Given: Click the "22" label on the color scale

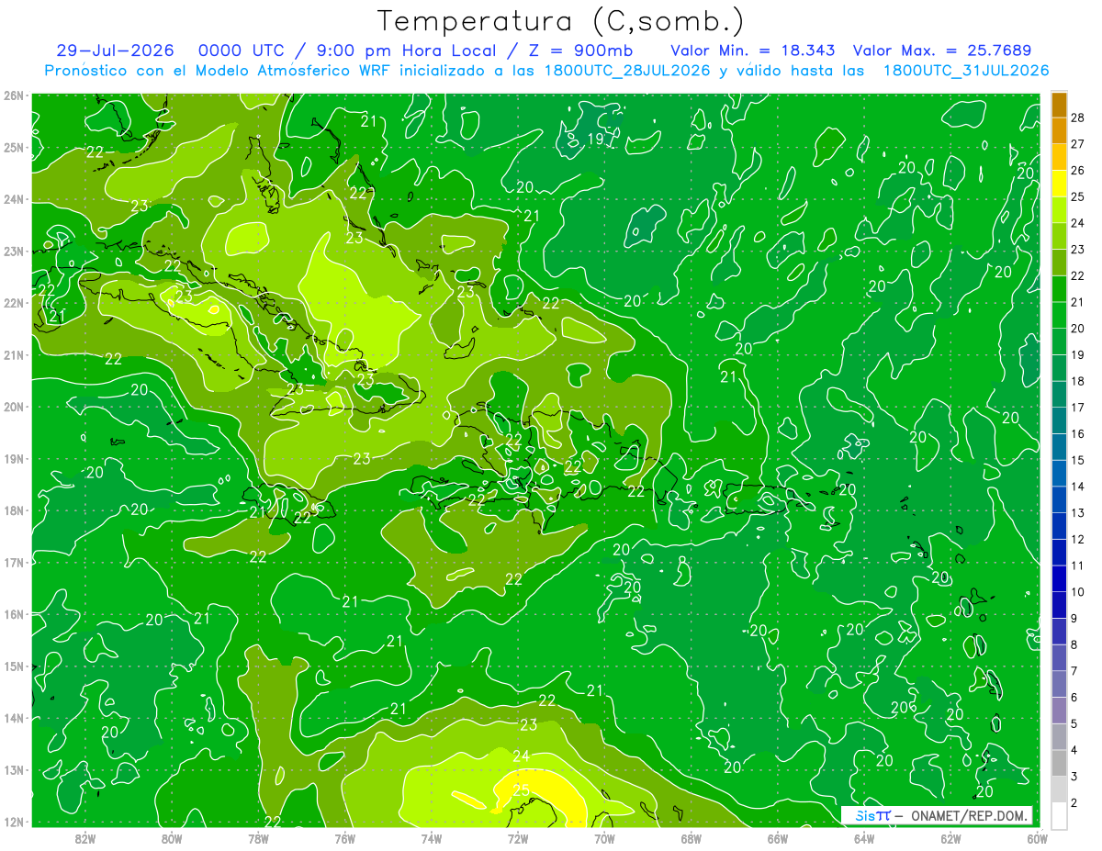Looking at the screenshot, I should (x=1078, y=275).
